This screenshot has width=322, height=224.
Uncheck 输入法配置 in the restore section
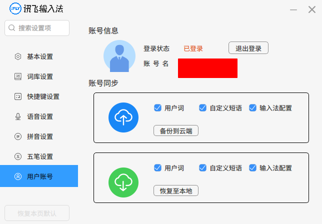[252, 167]
